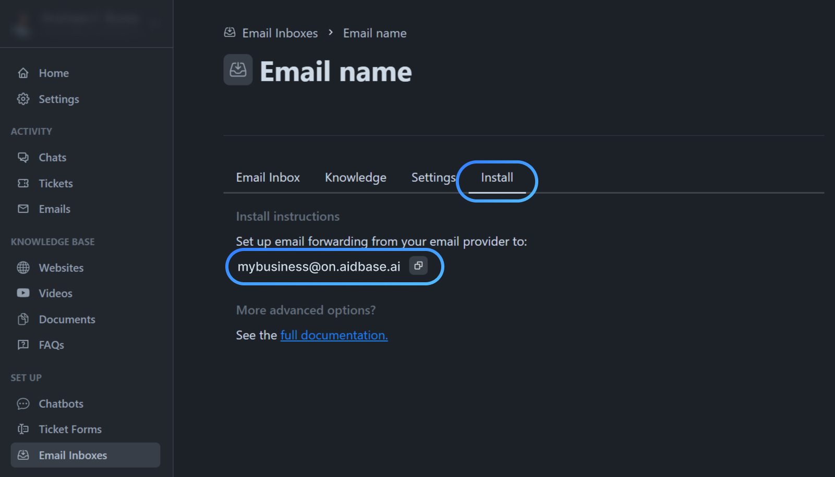Select the Email Inboxes inbox icon
Viewport: 835px width, 477px height.
tap(23, 455)
